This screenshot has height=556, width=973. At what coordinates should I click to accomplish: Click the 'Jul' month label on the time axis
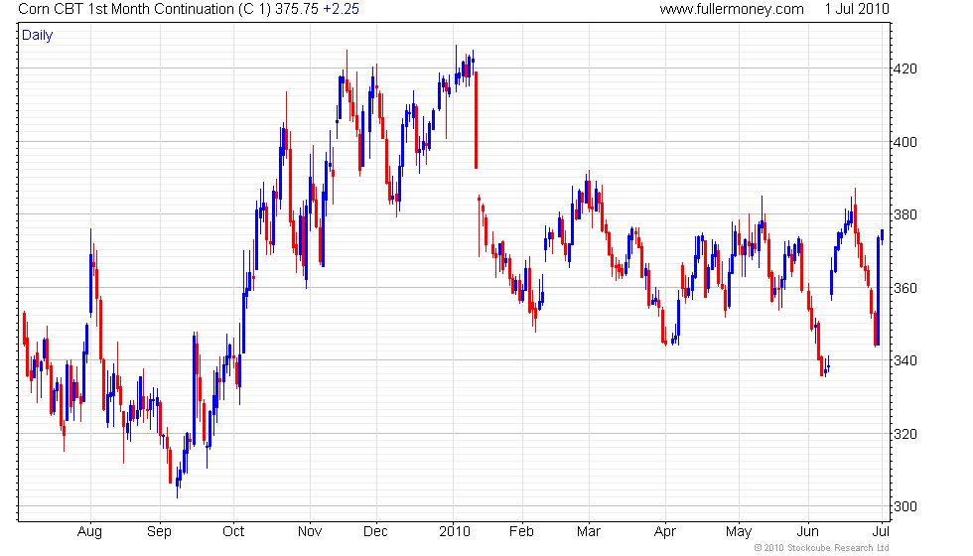pos(882,532)
